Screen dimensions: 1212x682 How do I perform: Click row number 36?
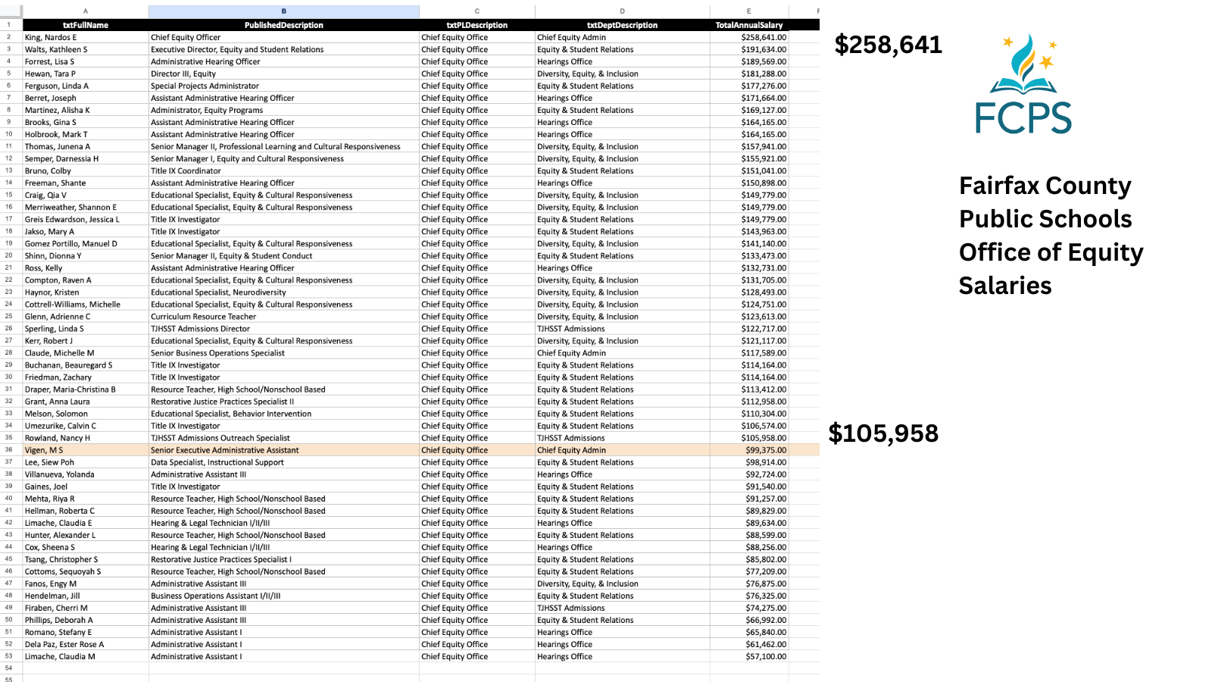click(x=8, y=450)
